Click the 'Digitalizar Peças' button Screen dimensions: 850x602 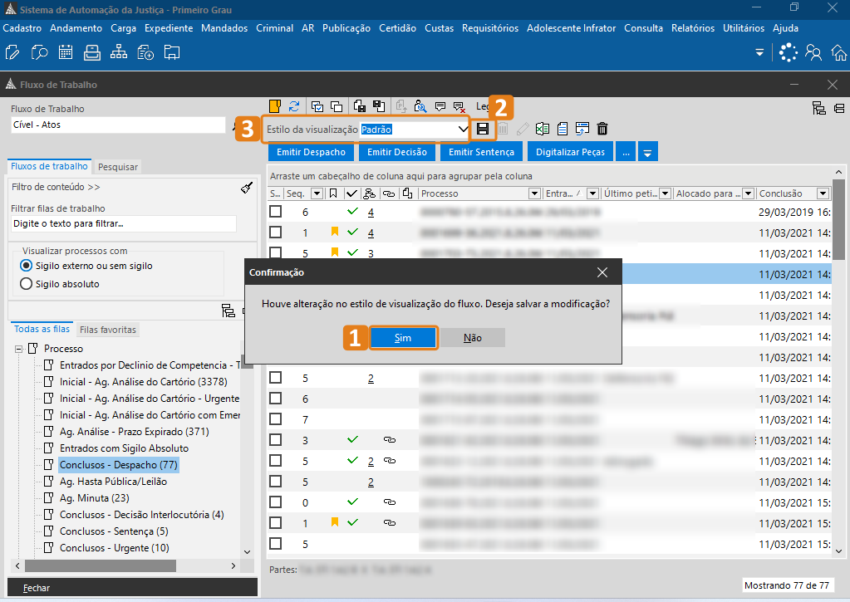[x=570, y=152]
